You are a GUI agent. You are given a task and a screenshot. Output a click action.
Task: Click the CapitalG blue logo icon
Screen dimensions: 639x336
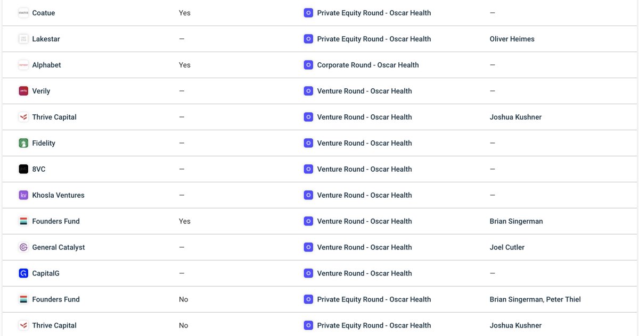(23, 273)
